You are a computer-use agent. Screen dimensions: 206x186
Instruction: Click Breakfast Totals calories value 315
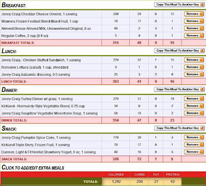pos(116,43)
